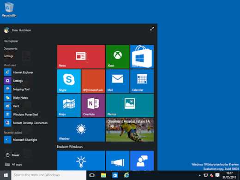Launch the OneNote tile
This screenshot has height=180, width=240.
(x=93, y=105)
